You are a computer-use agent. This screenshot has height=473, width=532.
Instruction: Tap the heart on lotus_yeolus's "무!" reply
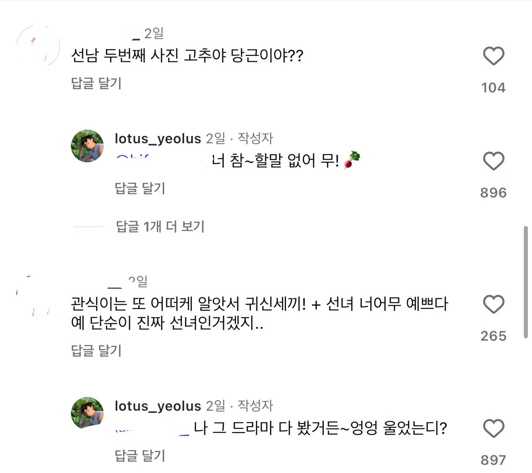point(493,161)
